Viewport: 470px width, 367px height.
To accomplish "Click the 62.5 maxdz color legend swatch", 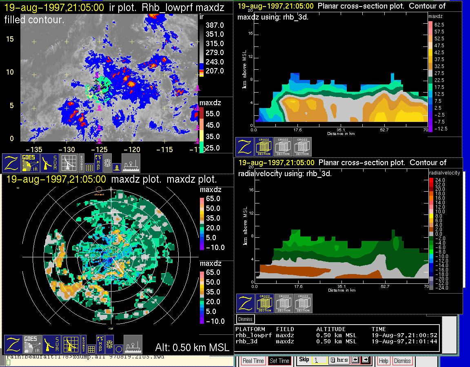I will pyautogui.click(x=430, y=25).
